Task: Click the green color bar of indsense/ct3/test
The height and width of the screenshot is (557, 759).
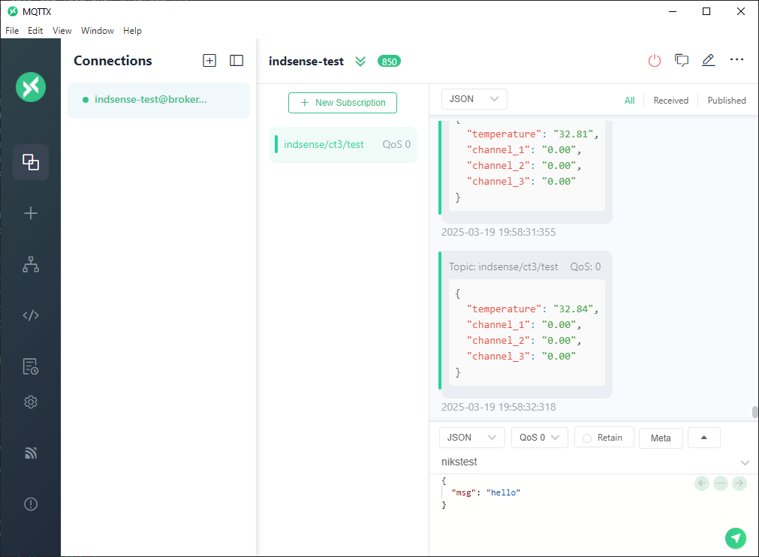Action: point(276,144)
